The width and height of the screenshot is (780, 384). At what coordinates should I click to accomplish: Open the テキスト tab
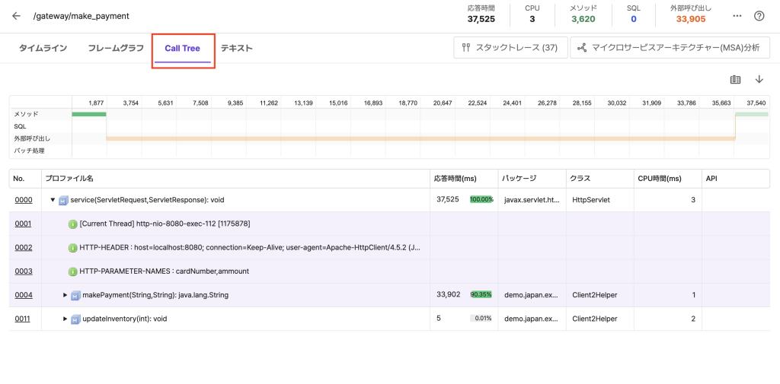(x=236, y=49)
